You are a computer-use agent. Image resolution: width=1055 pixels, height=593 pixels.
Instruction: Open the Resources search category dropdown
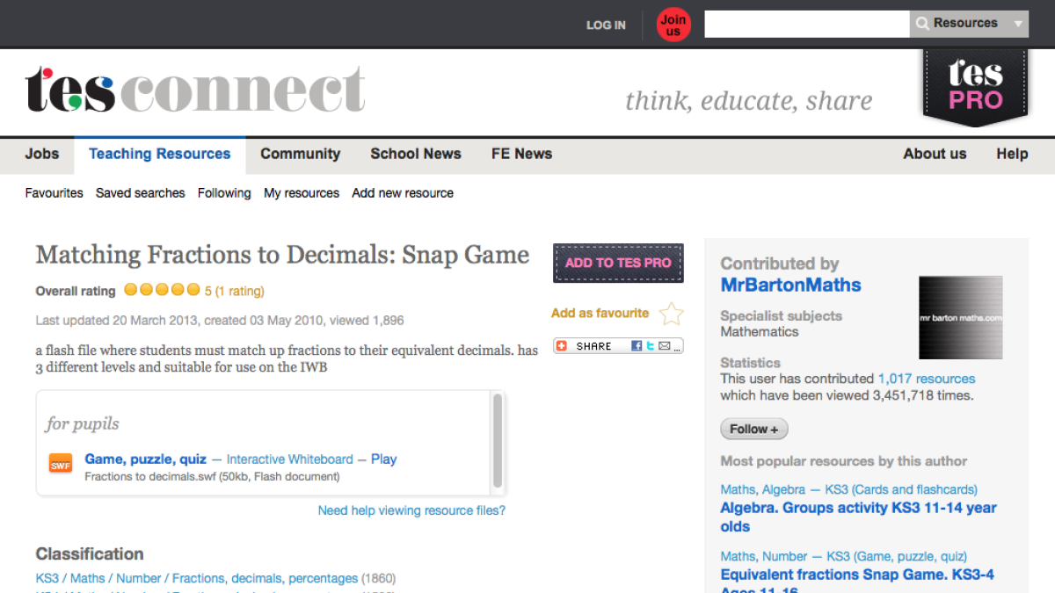pyautogui.click(x=1016, y=24)
